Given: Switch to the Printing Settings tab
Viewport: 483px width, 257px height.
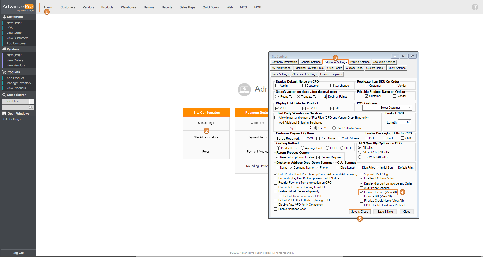Looking at the screenshot, I should pyautogui.click(x=360, y=62).
